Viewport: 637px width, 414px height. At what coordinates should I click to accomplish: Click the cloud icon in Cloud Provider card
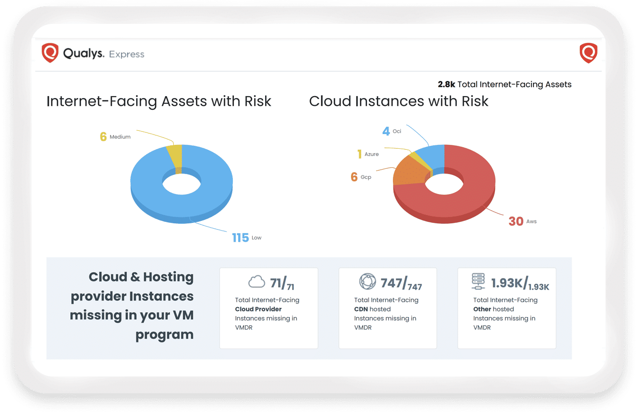point(257,282)
